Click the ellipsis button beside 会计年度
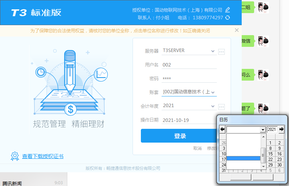Viewport: 289px width, 186px height. tap(221, 107)
